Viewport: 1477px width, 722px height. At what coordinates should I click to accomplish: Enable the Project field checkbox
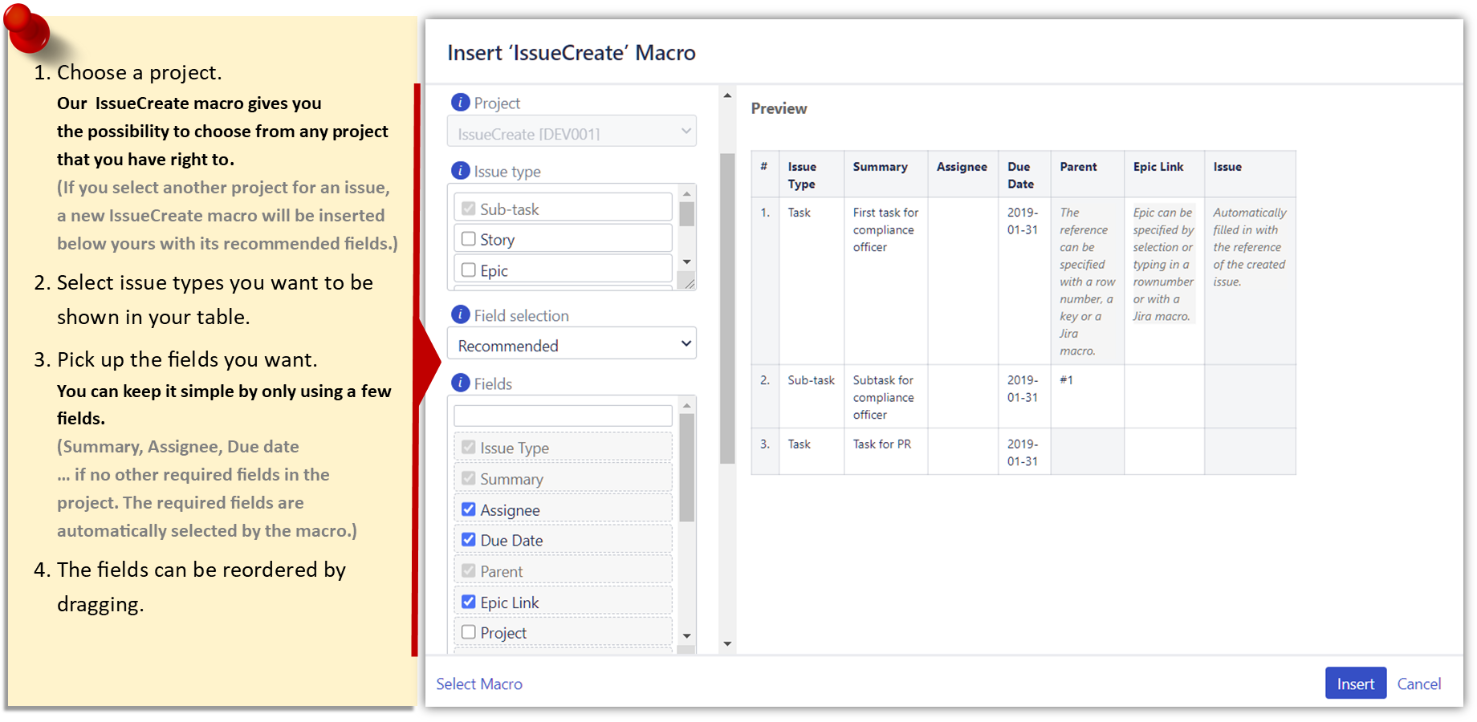pos(469,632)
